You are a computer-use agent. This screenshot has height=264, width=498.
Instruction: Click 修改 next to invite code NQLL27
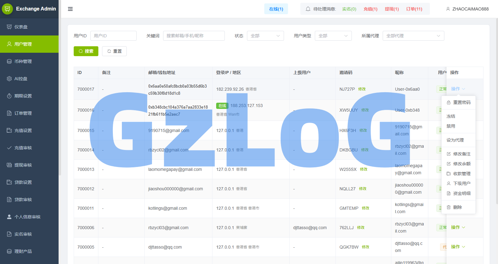point(363,189)
